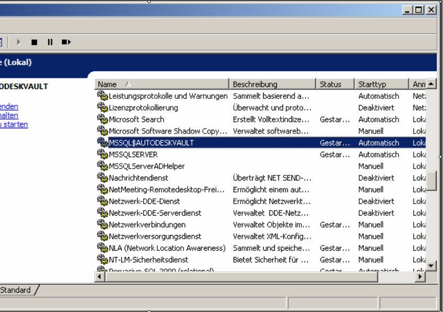Select the Nachrichtendienst service
443x312 pixels.
138,178
